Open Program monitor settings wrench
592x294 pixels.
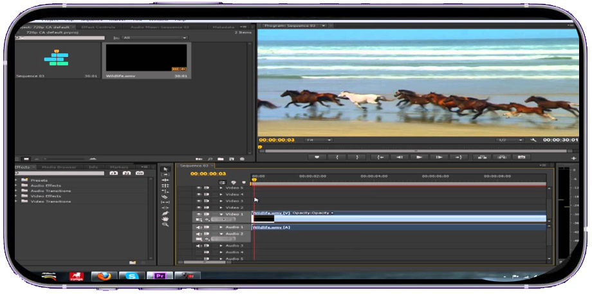[533, 140]
